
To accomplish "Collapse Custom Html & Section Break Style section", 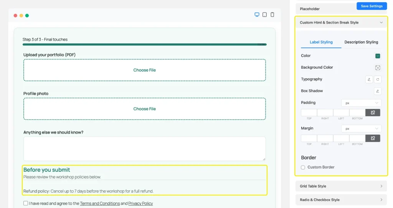I will pos(341,23).
